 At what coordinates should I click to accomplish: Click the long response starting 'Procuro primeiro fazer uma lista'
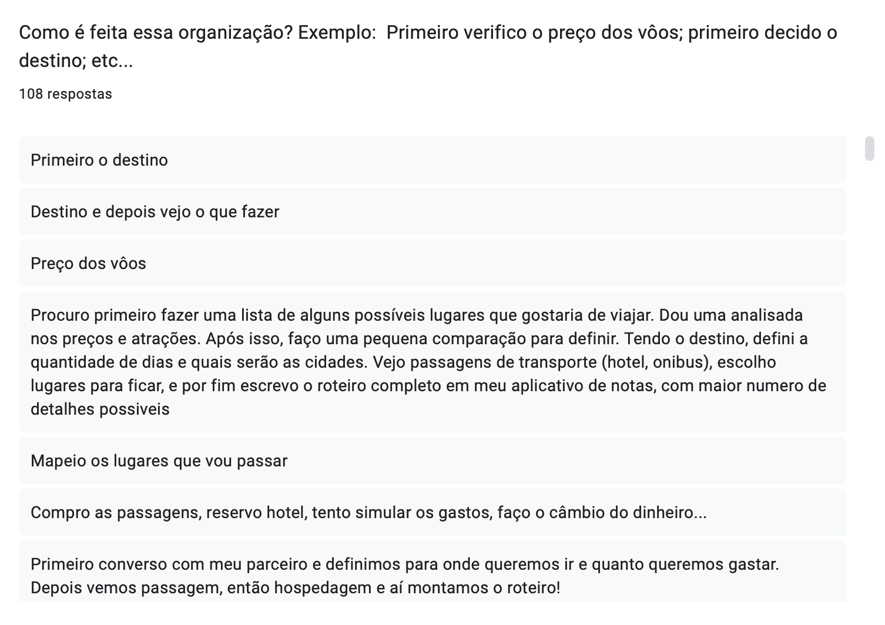433,362
